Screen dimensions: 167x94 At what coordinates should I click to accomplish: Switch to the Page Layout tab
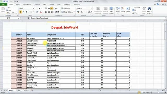pyautogui.click(x=27, y=4)
